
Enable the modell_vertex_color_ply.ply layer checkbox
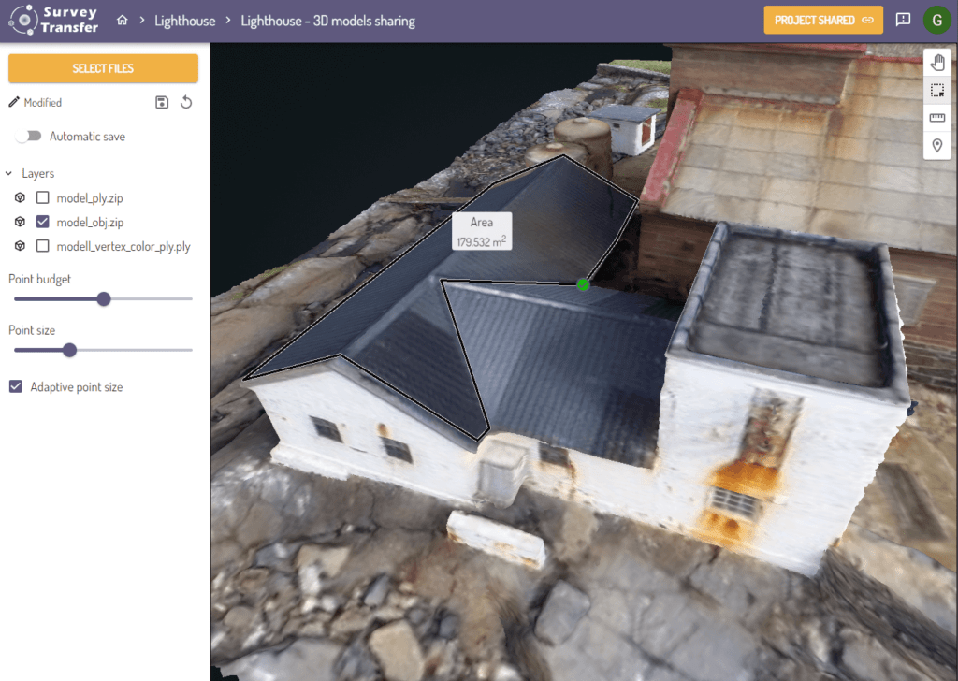tap(42, 246)
